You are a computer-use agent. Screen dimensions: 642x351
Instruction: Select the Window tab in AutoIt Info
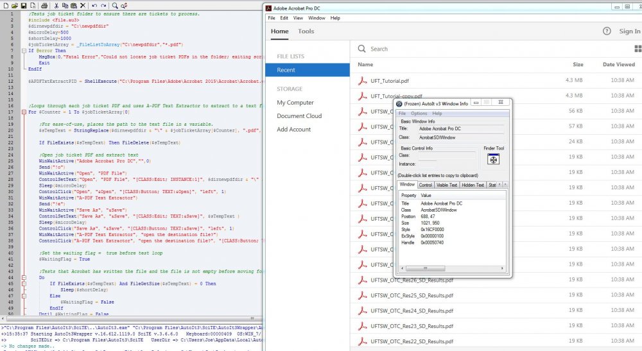pyautogui.click(x=407, y=185)
